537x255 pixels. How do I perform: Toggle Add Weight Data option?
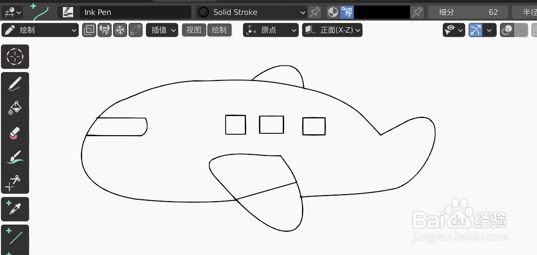click(105, 30)
